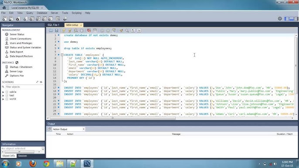Click Users and Privileges link
This screenshot has width=299, height=168.
21,43
